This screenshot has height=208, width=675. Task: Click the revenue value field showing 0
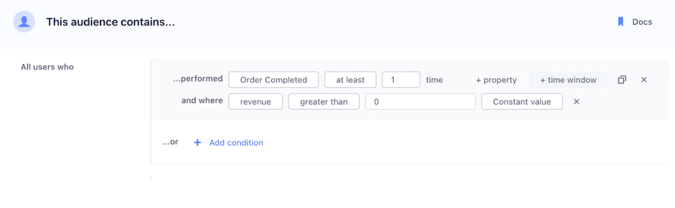tap(420, 101)
